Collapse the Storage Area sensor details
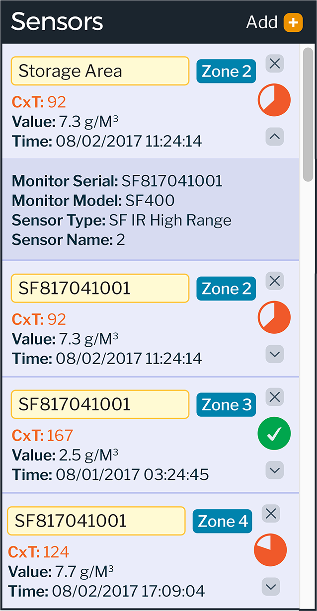This screenshot has height=611, width=317. (274, 137)
